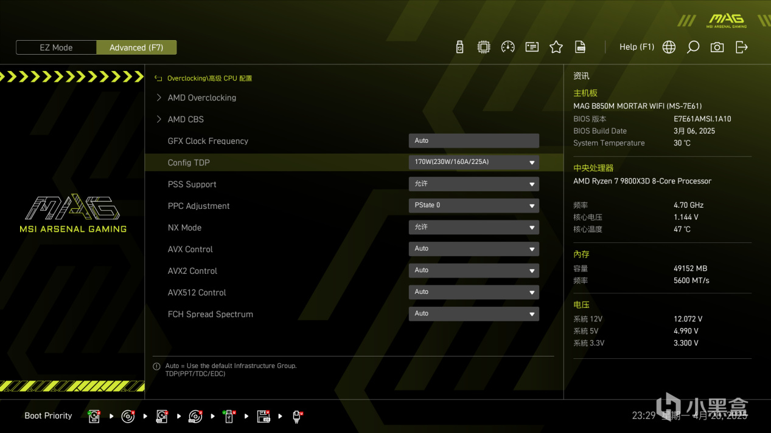Click the 电压 section heading
The height and width of the screenshot is (433, 771).
[x=581, y=305]
